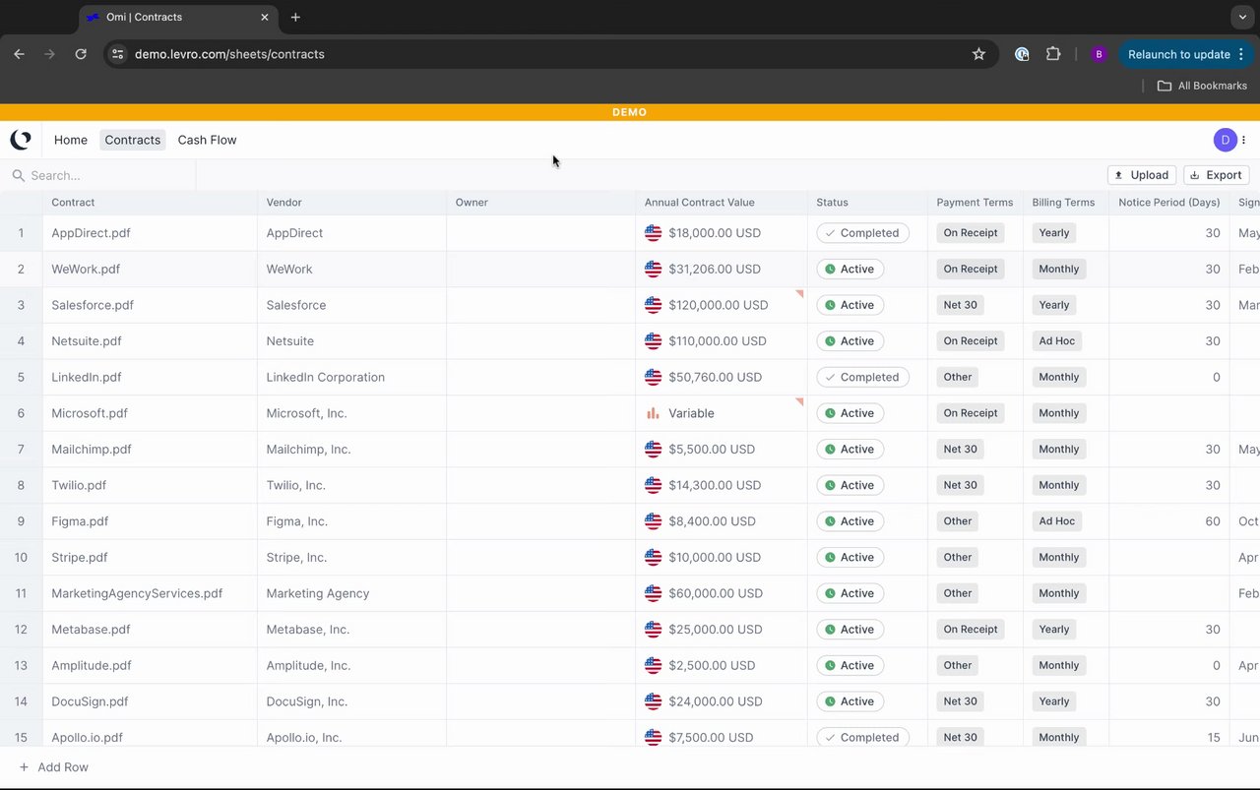The width and height of the screenshot is (1260, 790).
Task: Click the search magnifier icon
Action: 18,175
